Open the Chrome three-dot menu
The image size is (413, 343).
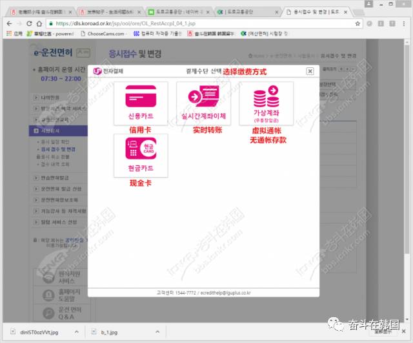click(x=404, y=23)
